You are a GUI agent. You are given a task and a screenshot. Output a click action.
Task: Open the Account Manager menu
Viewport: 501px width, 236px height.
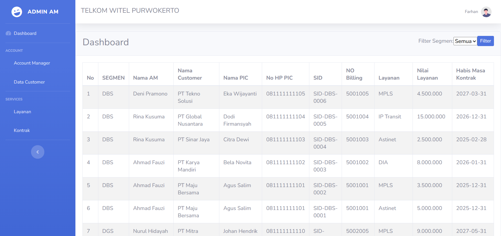tap(32, 63)
